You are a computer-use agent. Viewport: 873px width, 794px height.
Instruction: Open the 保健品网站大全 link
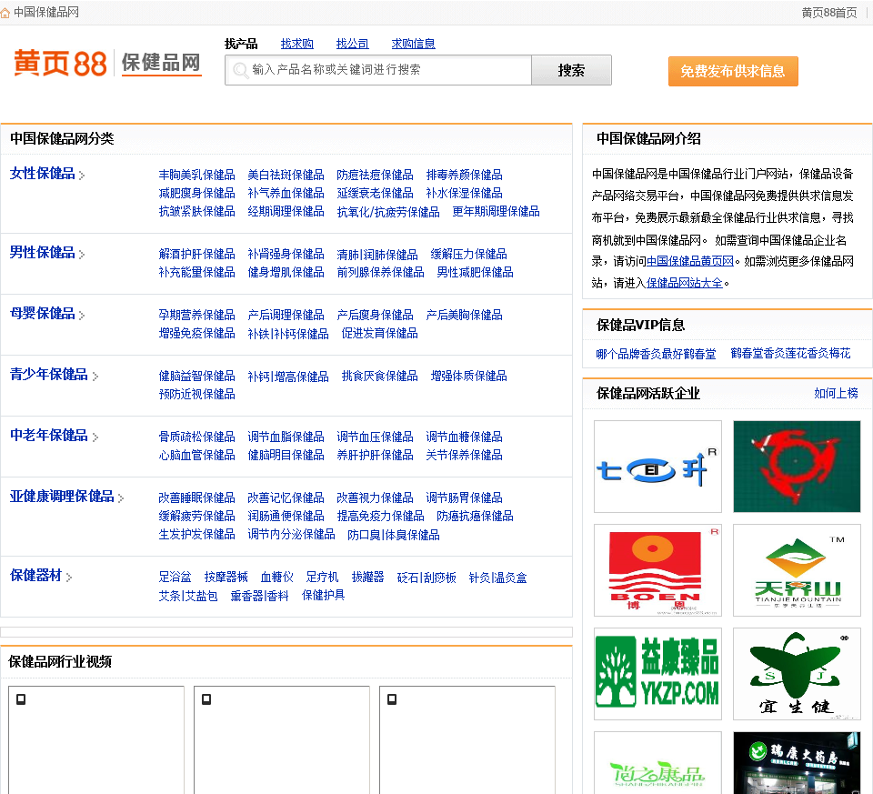tap(684, 284)
